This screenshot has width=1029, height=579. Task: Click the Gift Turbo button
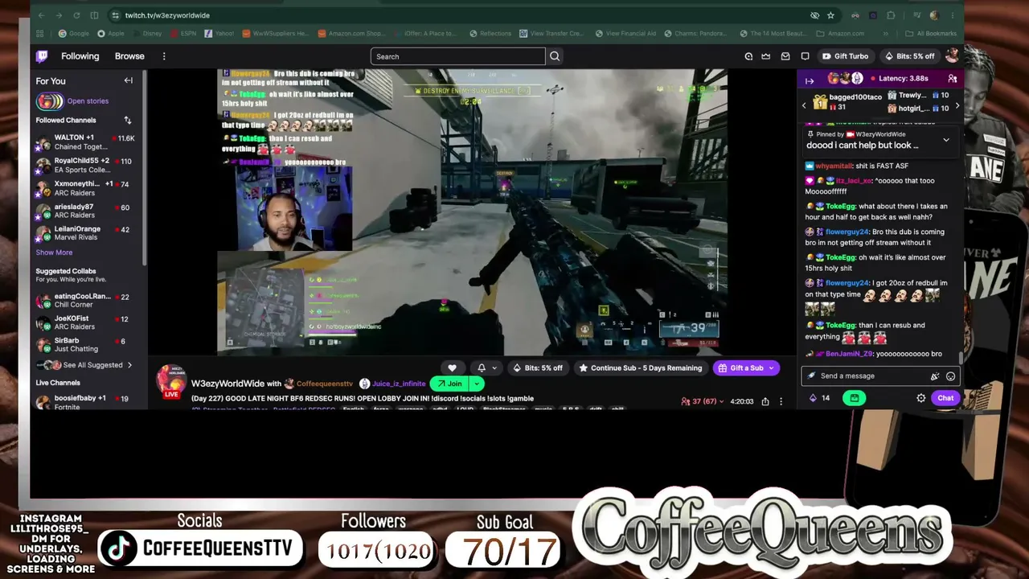coord(845,56)
